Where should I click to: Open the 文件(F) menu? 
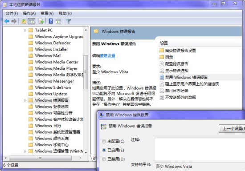[12, 13]
